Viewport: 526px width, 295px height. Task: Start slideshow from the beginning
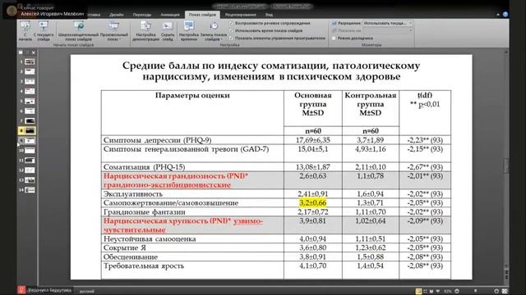(x=25, y=31)
